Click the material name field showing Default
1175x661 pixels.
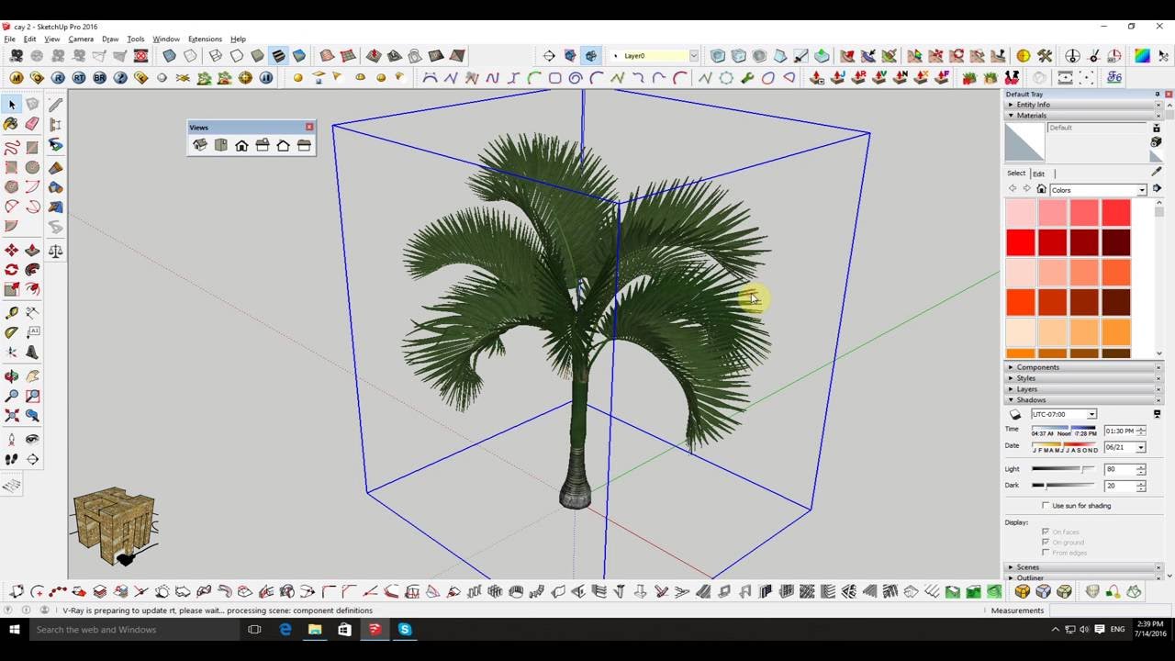(1097, 128)
